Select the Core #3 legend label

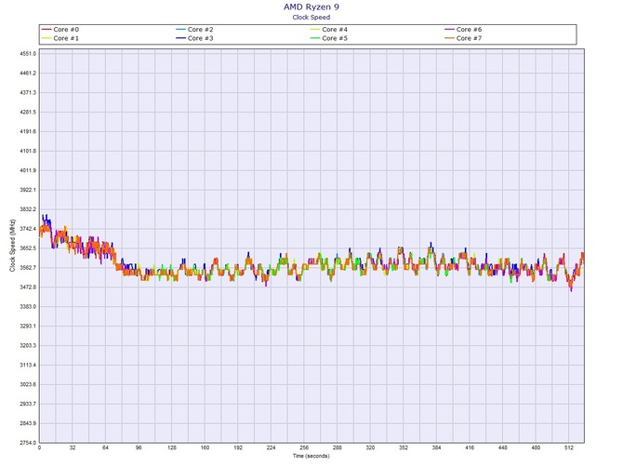(x=200, y=38)
